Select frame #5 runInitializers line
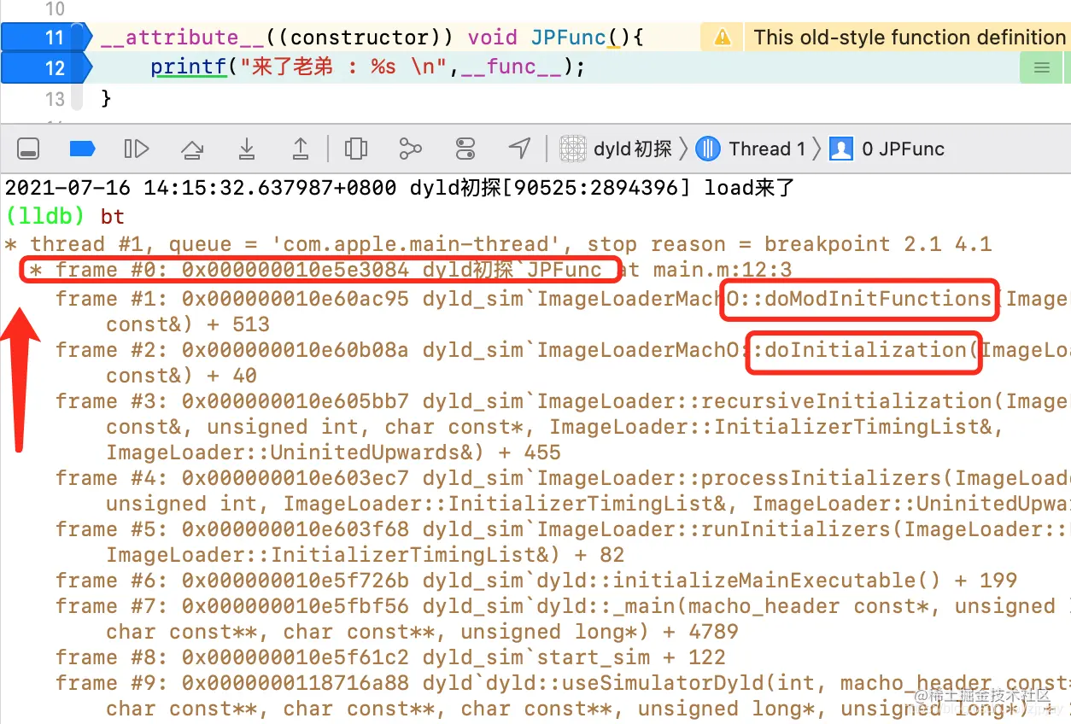1071x724 pixels. click(x=563, y=542)
